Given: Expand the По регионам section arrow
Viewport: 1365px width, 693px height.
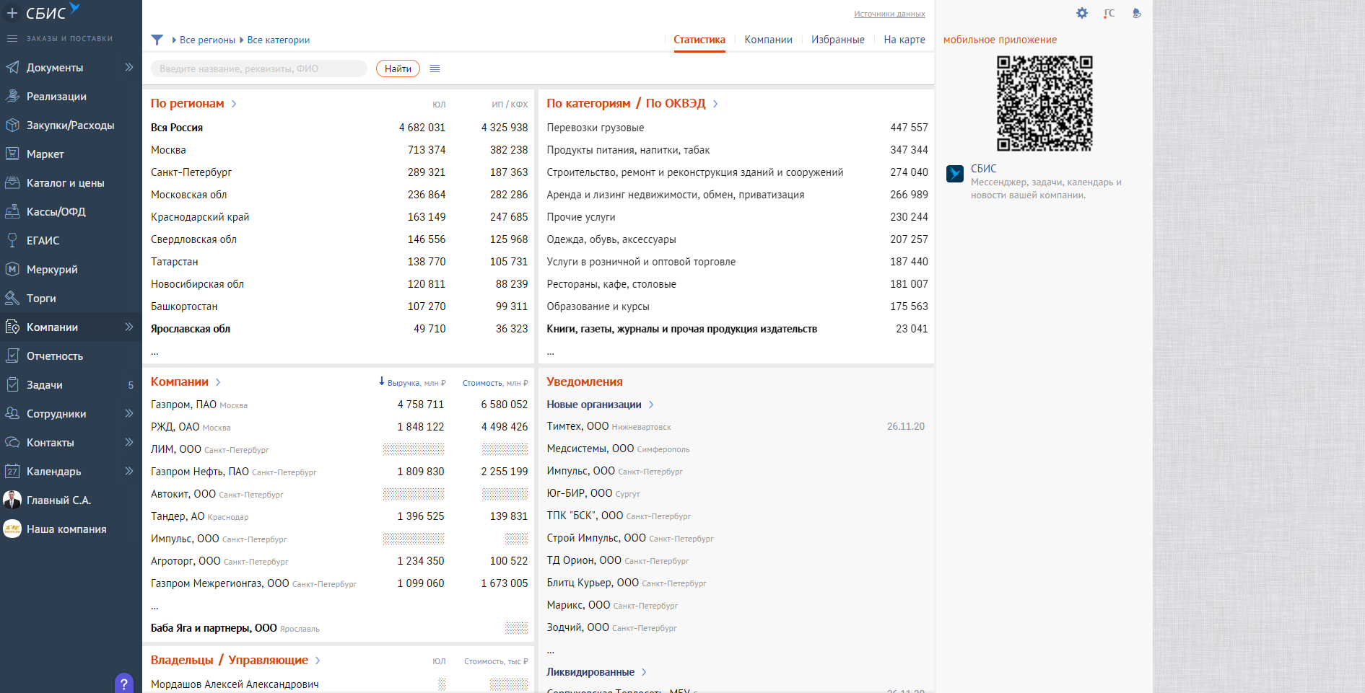Looking at the screenshot, I should tap(234, 104).
